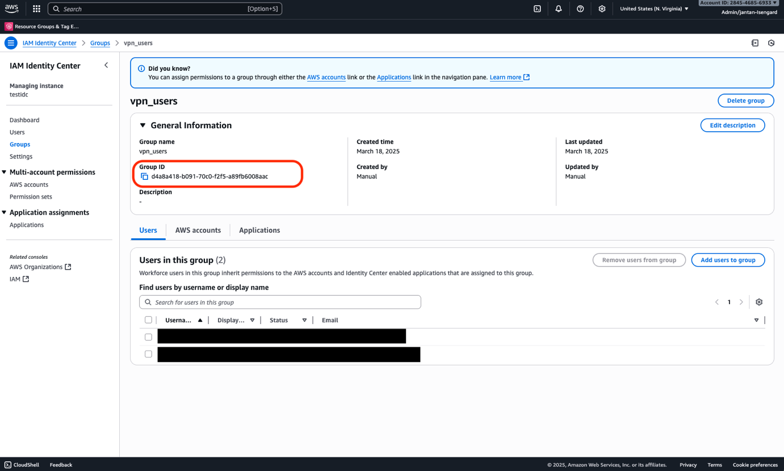
Task: Open table preferences gear icon
Action: 759,302
